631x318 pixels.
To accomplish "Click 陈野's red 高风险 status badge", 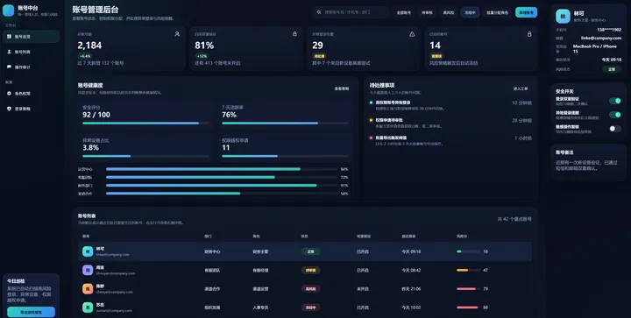I will [x=310, y=288].
